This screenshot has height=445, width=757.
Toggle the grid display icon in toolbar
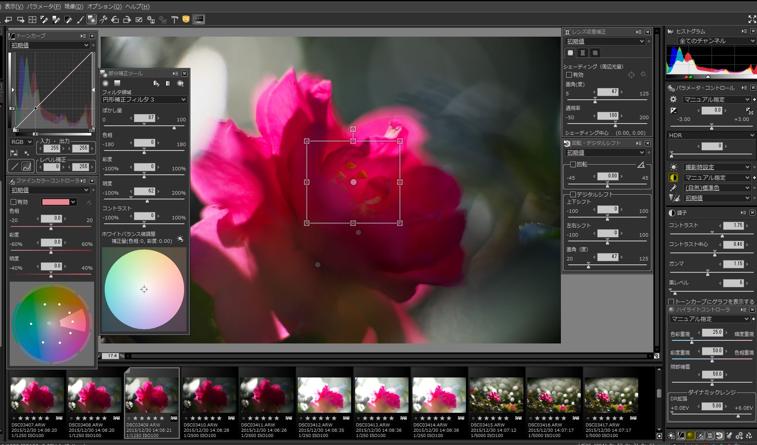tap(32, 19)
